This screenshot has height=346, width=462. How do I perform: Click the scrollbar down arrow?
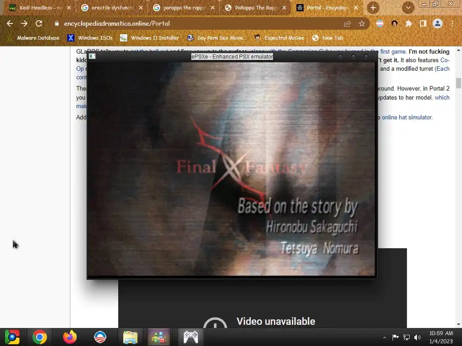458,324
